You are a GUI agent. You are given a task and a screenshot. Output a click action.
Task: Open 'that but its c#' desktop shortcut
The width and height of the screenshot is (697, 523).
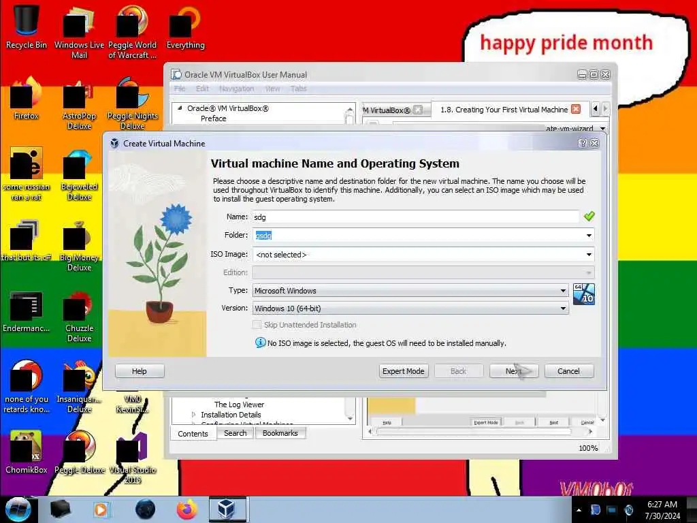(x=27, y=240)
